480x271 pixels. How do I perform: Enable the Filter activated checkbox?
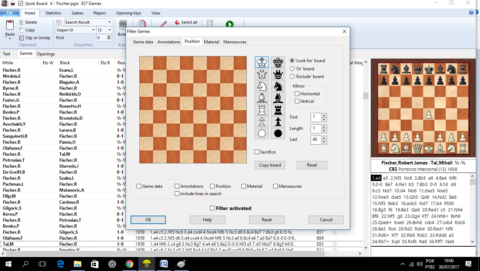212,208
